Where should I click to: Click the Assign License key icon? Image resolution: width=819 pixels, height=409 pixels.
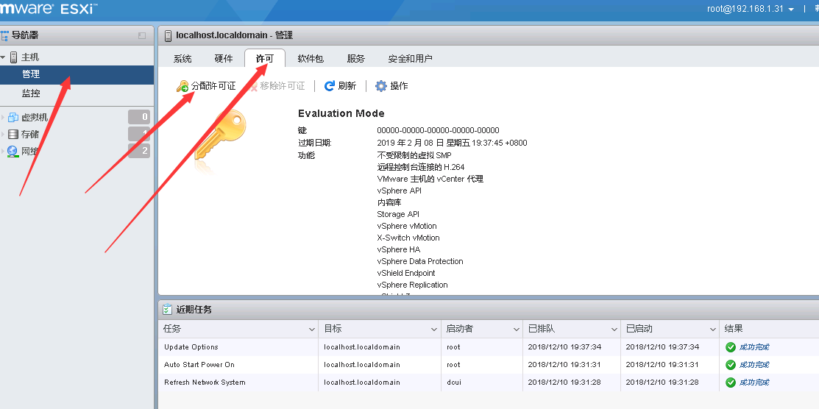(x=182, y=86)
